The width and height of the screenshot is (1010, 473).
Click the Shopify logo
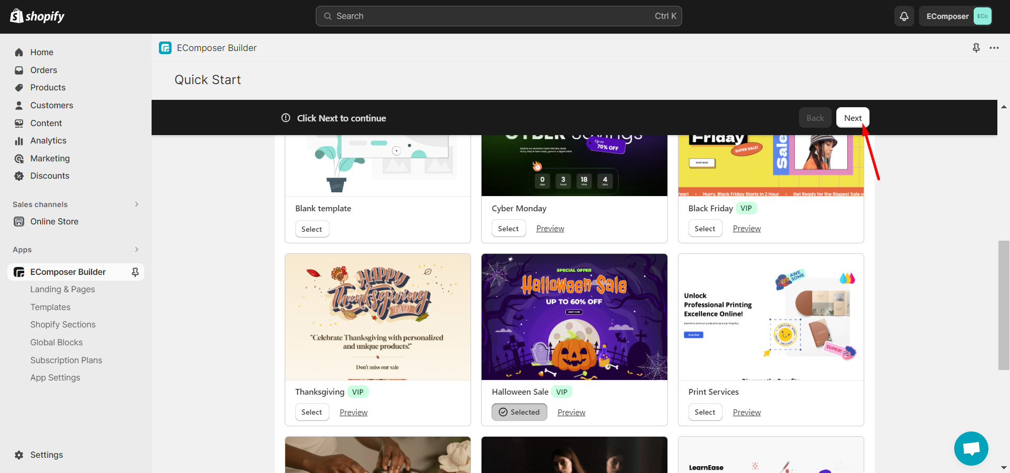[x=37, y=16]
